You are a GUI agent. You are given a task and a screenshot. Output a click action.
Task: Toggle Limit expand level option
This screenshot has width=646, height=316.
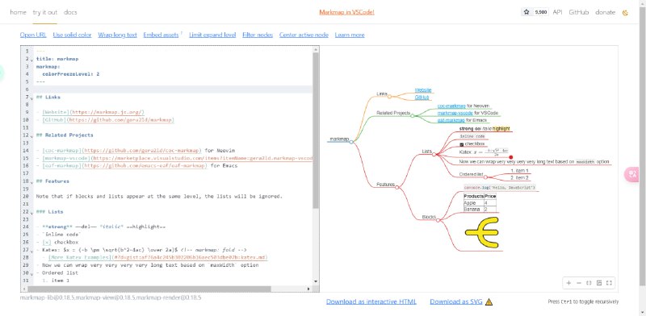point(212,35)
